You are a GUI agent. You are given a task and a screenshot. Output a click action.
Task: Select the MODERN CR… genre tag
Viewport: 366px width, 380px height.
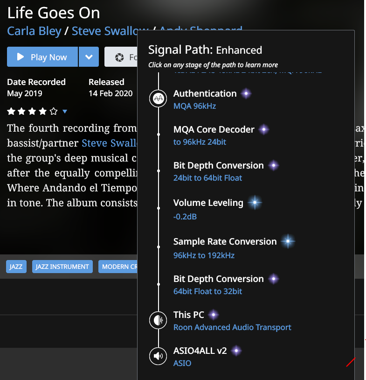click(x=118, y=267)
